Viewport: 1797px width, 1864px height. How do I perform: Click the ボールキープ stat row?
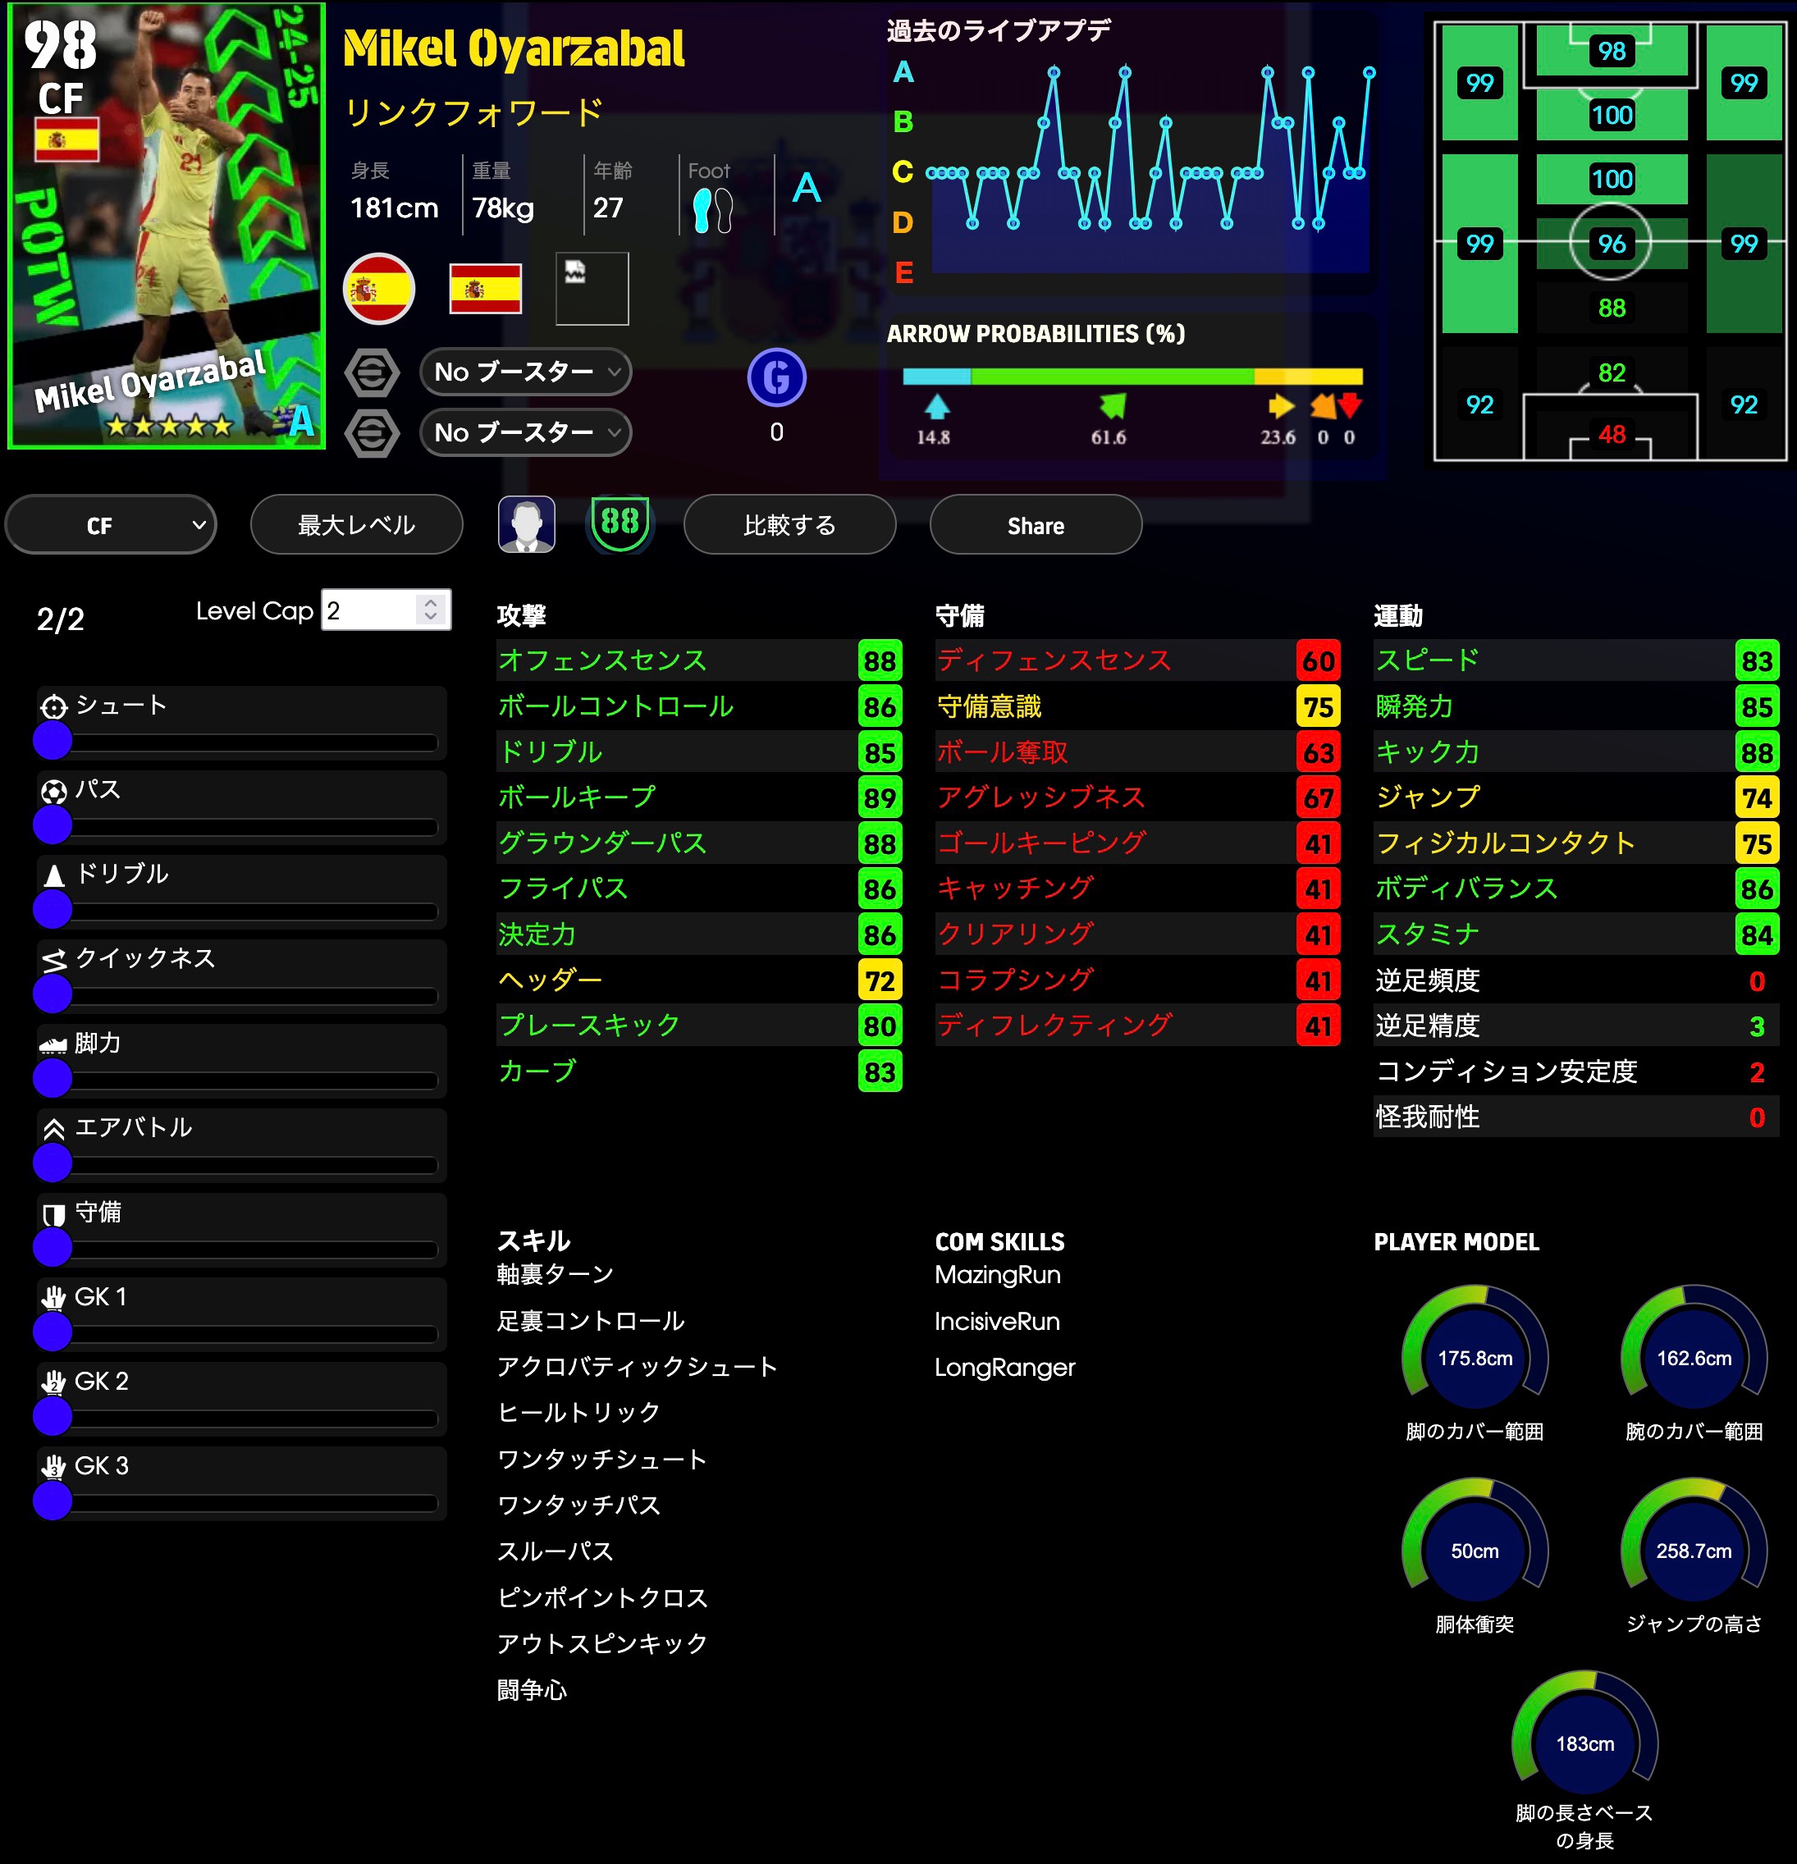[699, 797]
